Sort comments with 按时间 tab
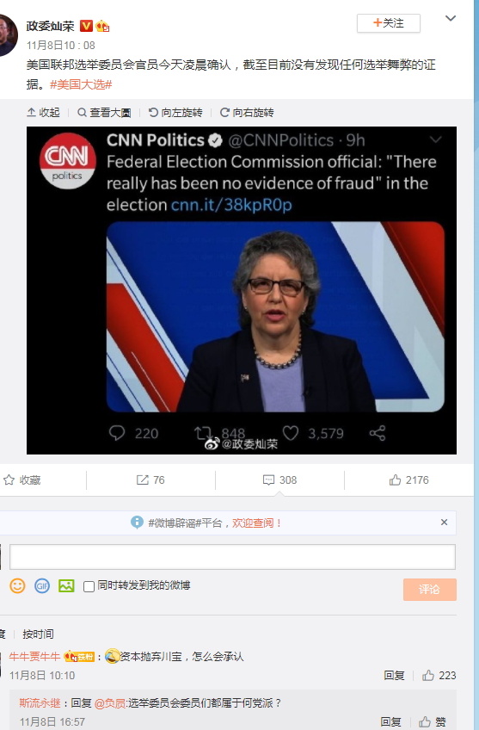479x730 pixels. pyautogui.click(x=38, y=634)
